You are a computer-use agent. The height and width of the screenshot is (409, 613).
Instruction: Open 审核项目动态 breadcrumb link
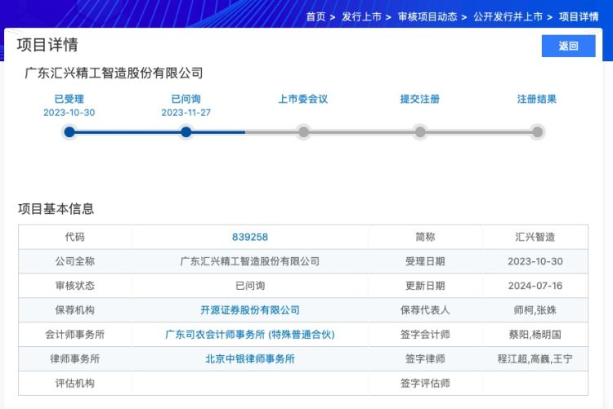427,17
